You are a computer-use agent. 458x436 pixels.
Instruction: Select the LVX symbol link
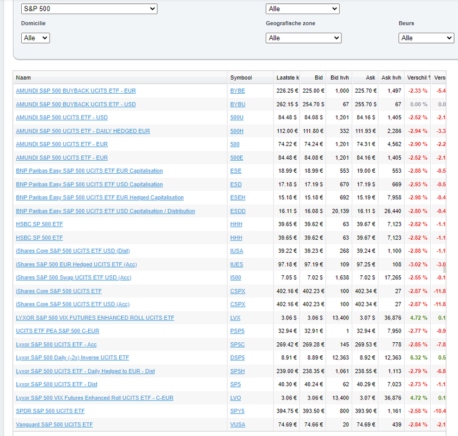pos(235,318)
